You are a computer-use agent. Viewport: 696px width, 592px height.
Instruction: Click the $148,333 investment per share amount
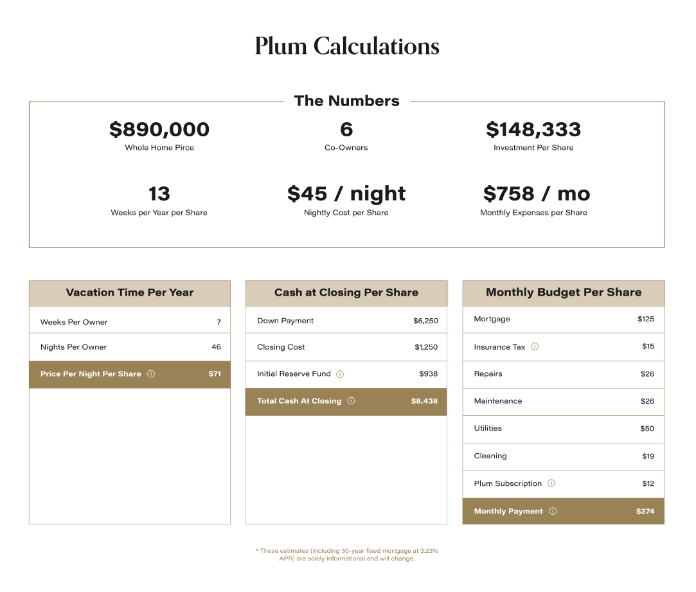pos(533,130)
